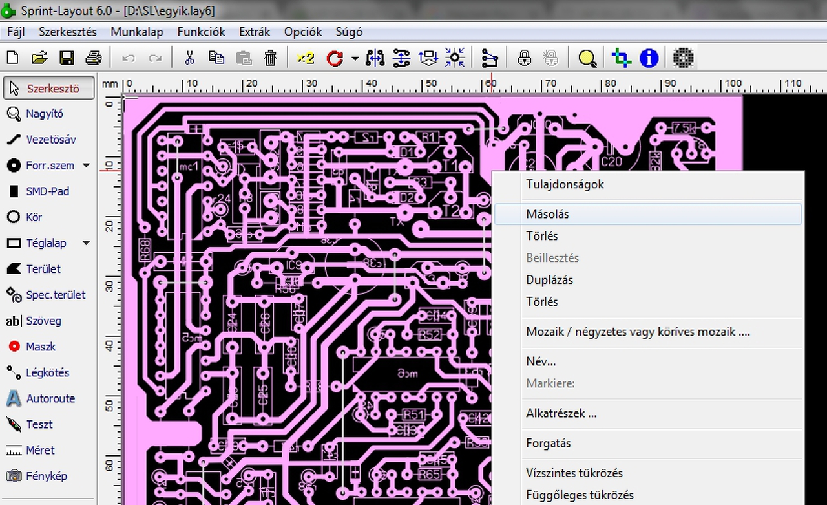Undo the last action

pyautogui.click(x=129, y=58)
